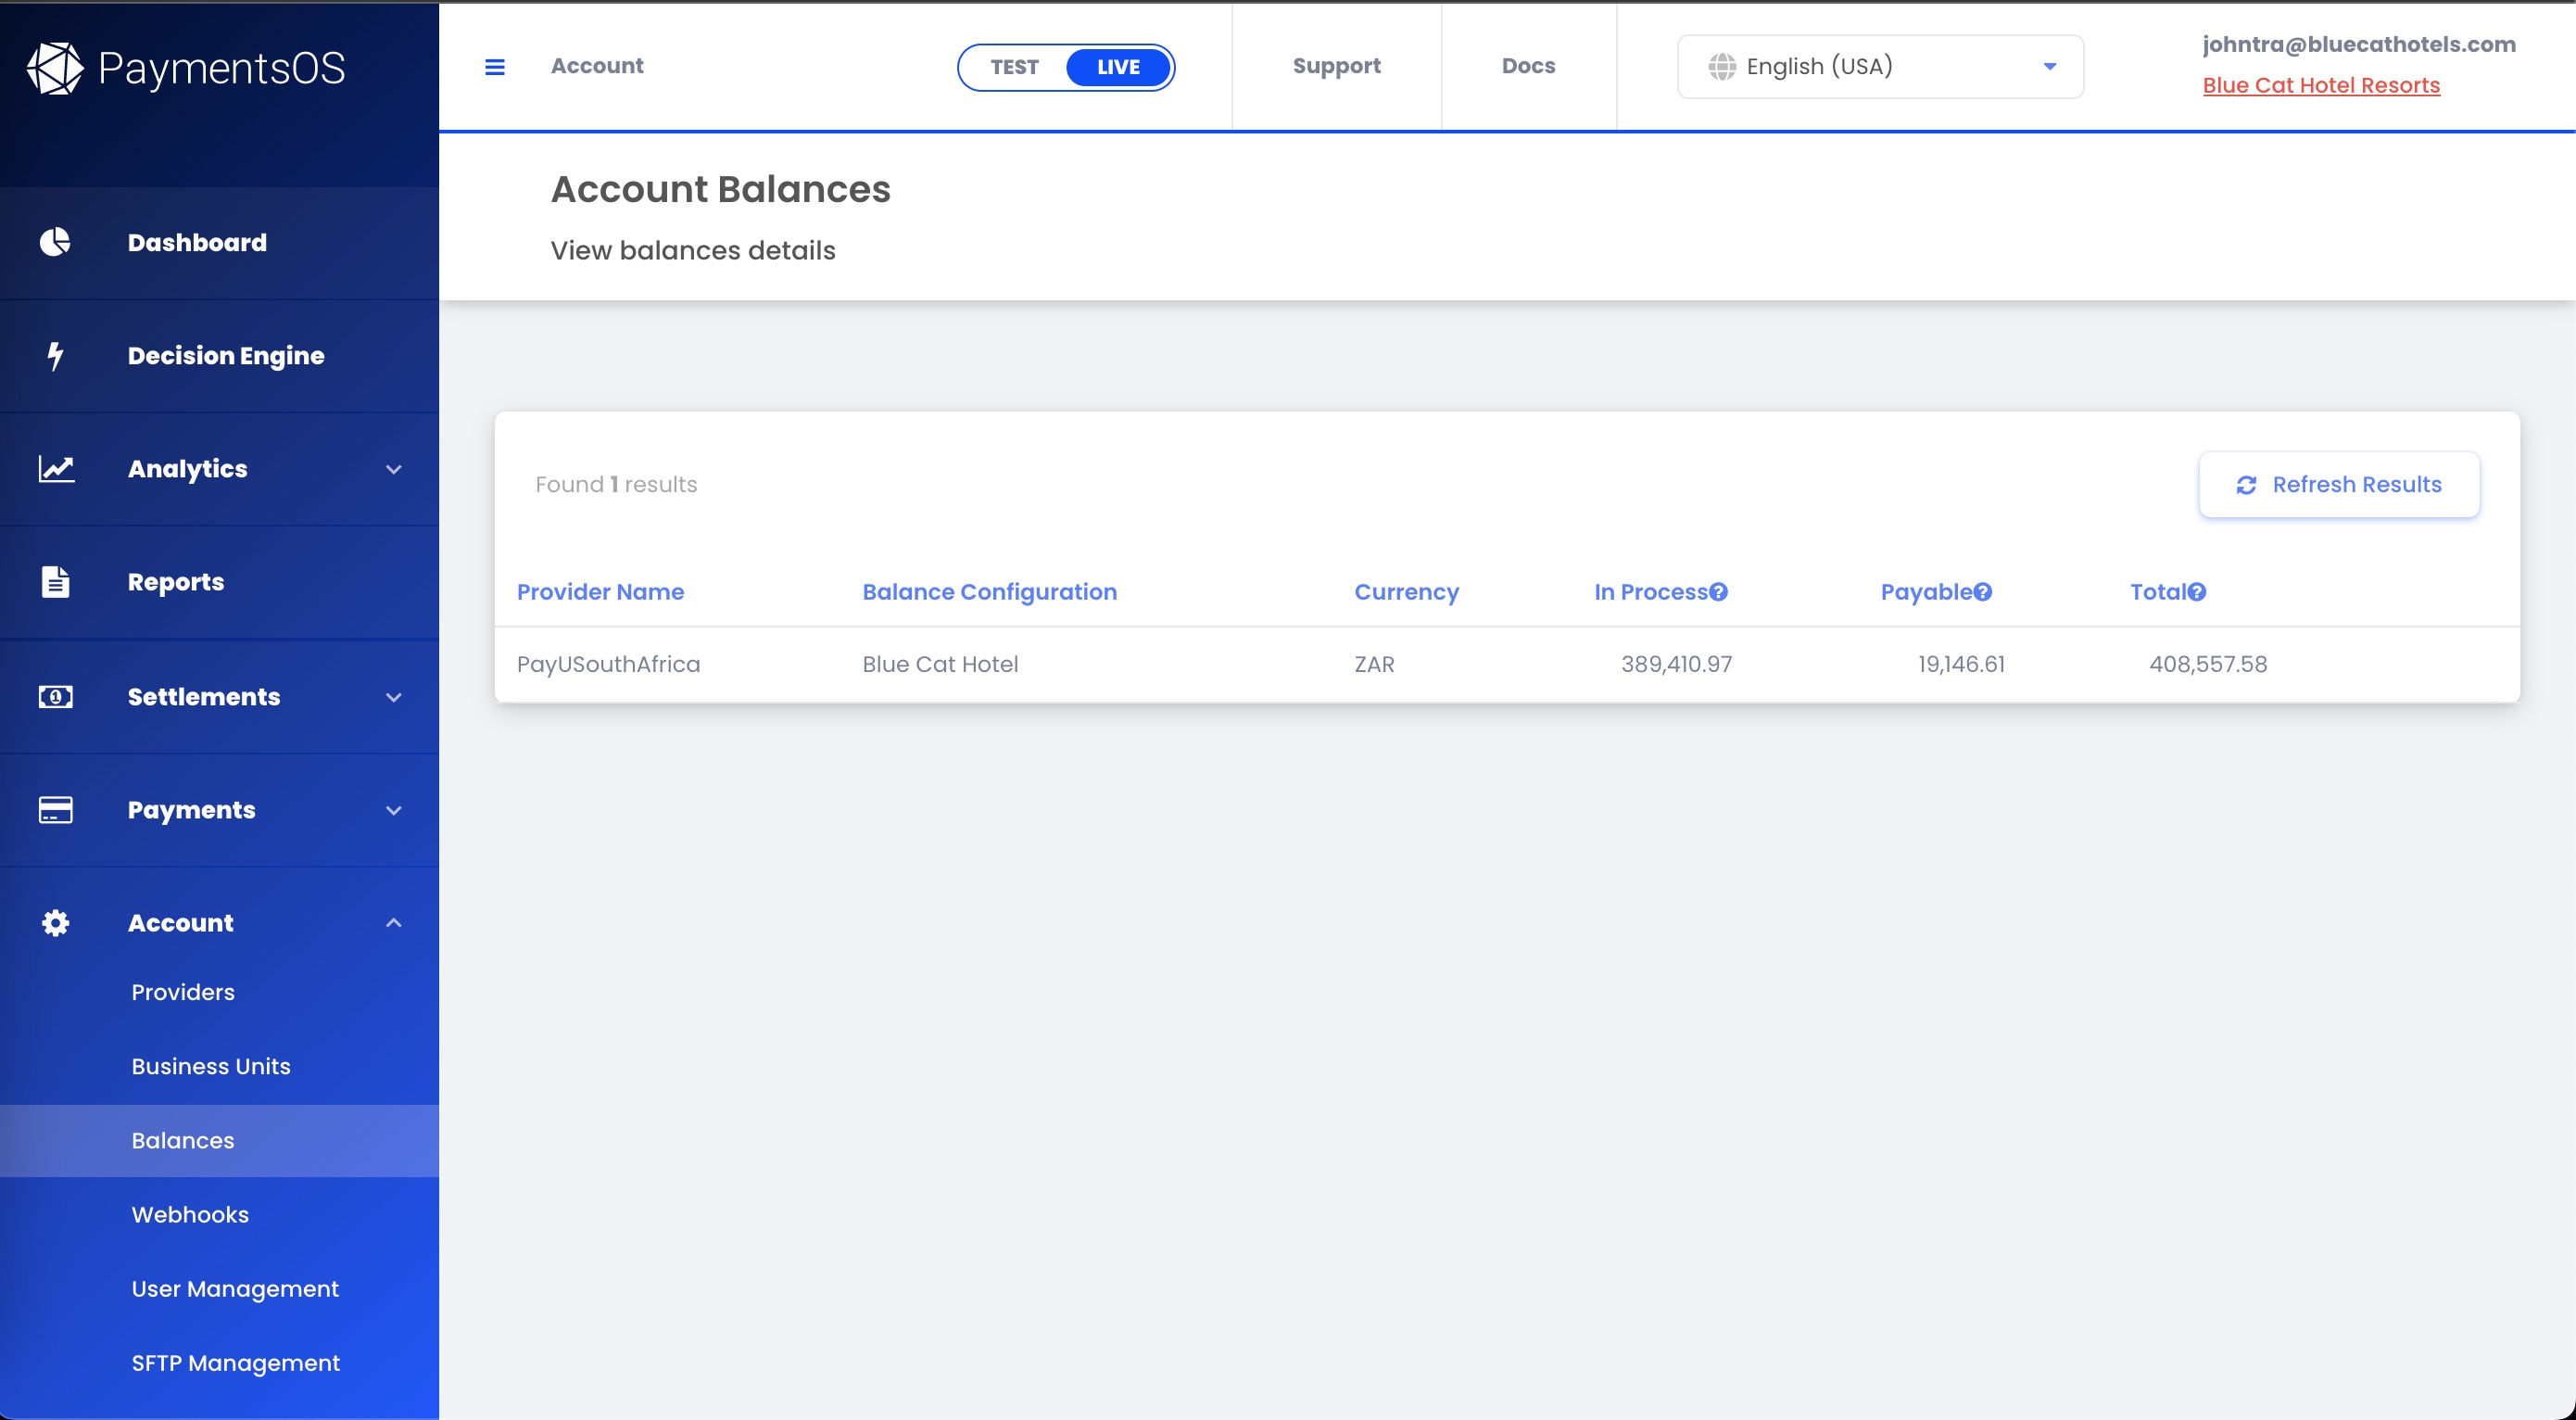The width and height of the screenshot is (2576, 1420).
Task: Select Balances in the sidebar
Action: [219, 1141]
